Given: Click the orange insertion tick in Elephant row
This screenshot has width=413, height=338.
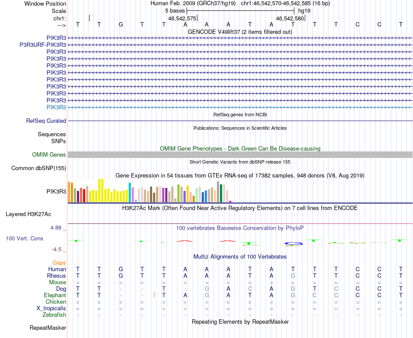Looking at the screenshot, I should click(x=154, y=295).
